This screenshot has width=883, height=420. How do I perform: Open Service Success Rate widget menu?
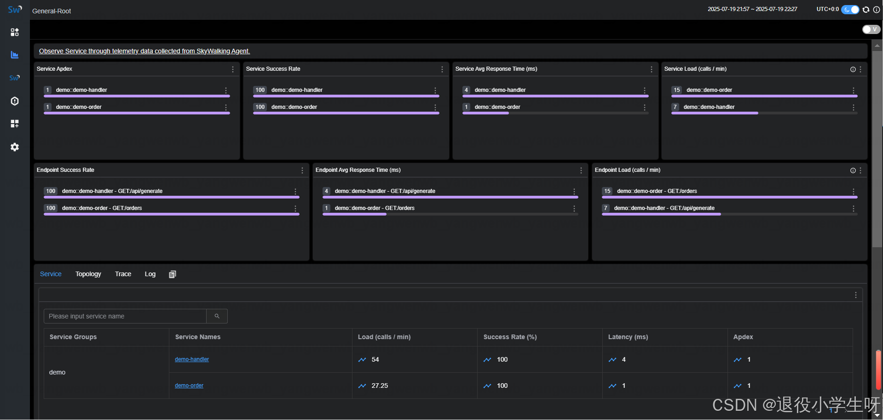(442, 69)
